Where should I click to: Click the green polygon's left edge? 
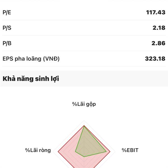(x=80, y=139)
